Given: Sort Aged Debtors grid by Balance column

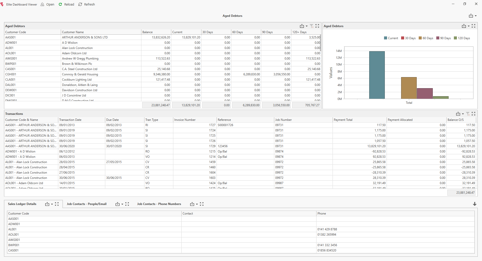Looking at the screenshot, I should 156,32.
